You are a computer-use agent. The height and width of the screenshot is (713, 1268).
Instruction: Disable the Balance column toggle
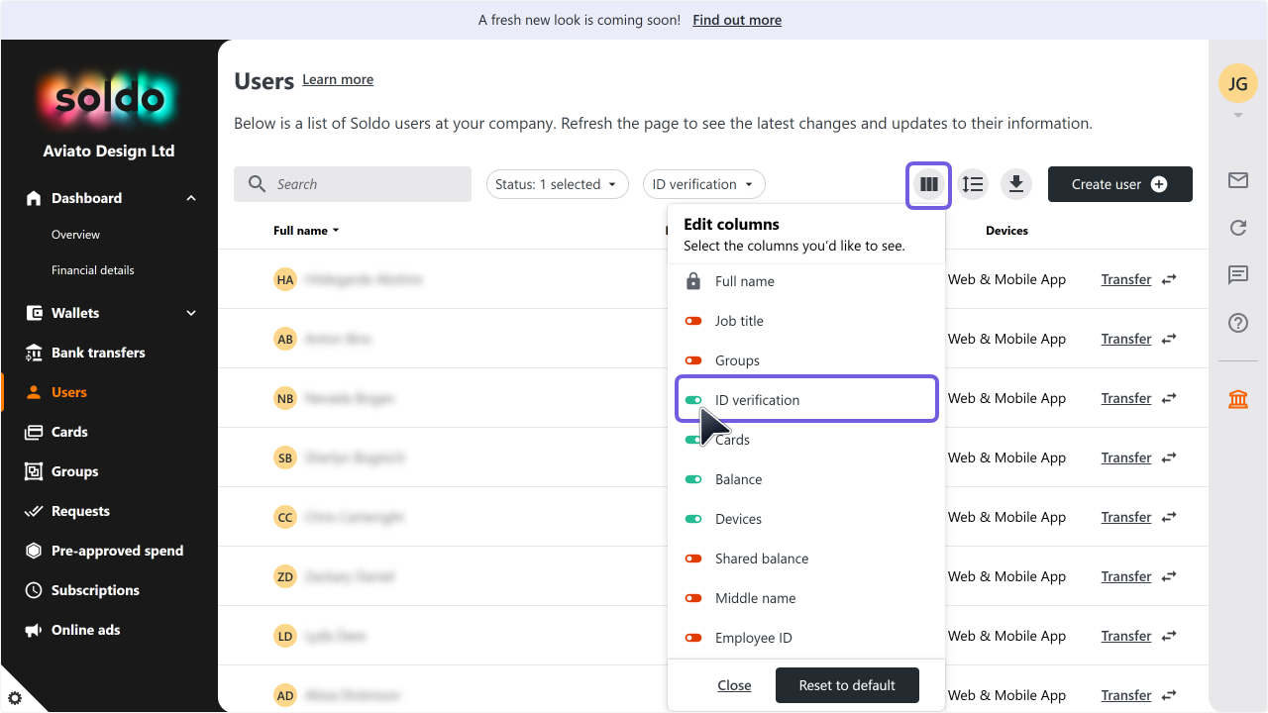point(693,479)
